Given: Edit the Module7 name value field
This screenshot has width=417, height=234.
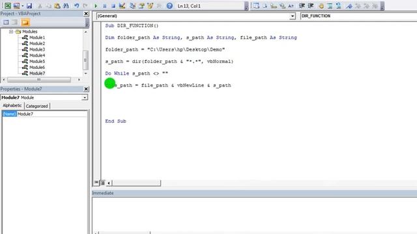Looking at the screenshot, I should pos(52,114).
